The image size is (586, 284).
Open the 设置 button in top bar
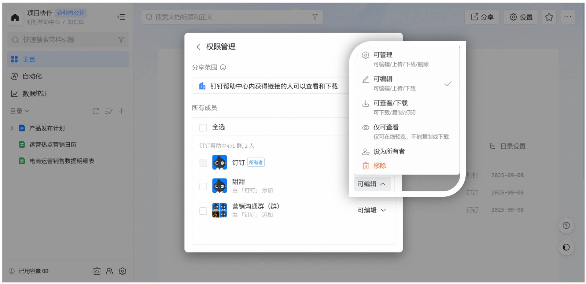click(x=521, y=17)
